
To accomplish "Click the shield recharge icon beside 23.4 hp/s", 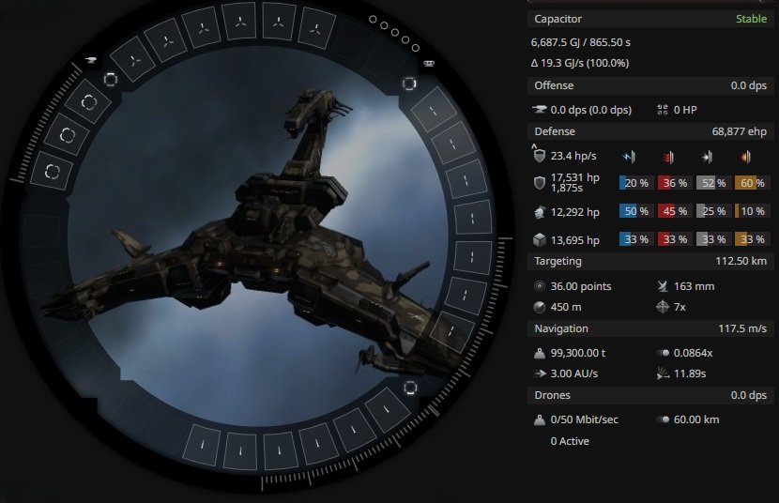I will (x=539, y=156).
